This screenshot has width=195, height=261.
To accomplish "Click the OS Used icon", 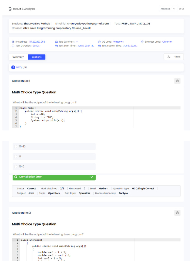I will (x=99, y=42).
